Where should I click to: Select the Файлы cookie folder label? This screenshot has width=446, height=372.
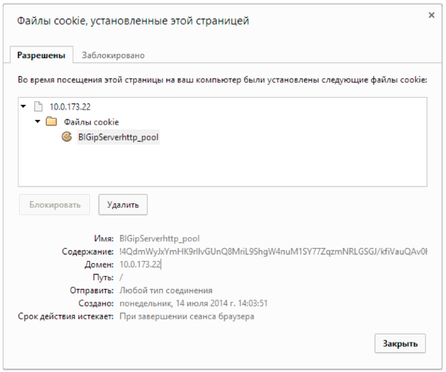pos(86,122)
